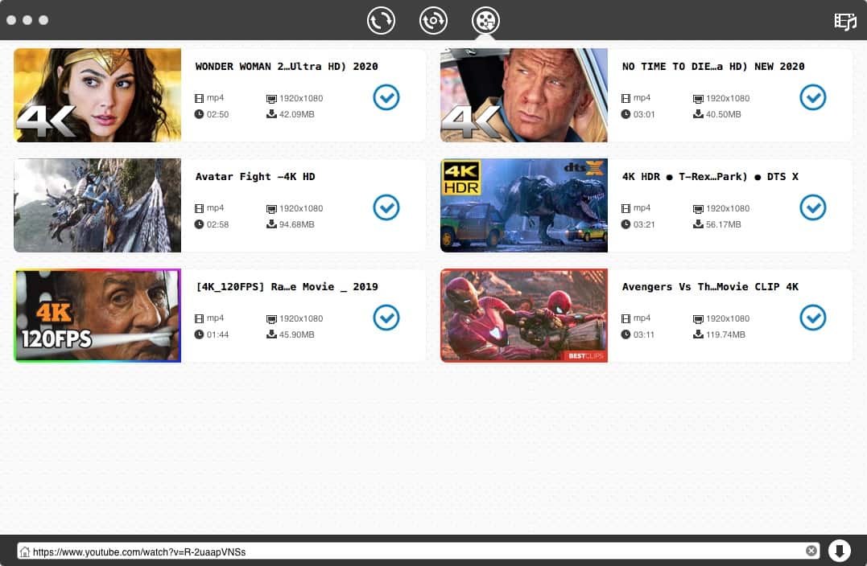Click the monitor icon on Avatar Fight card

[271, 209]
